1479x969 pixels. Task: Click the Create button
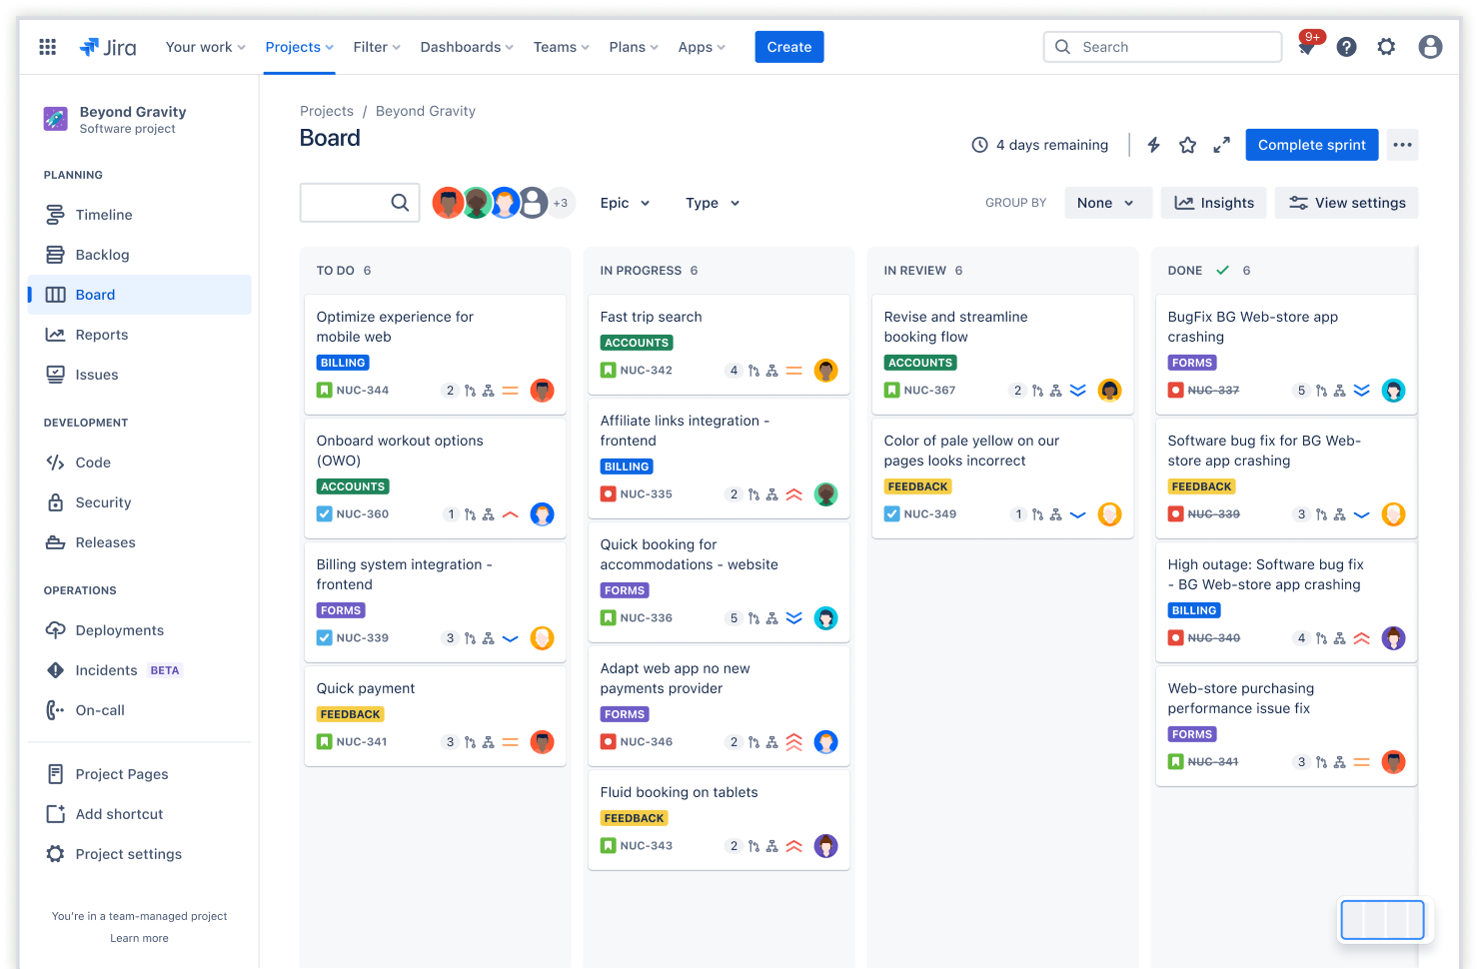pos(788,46)
